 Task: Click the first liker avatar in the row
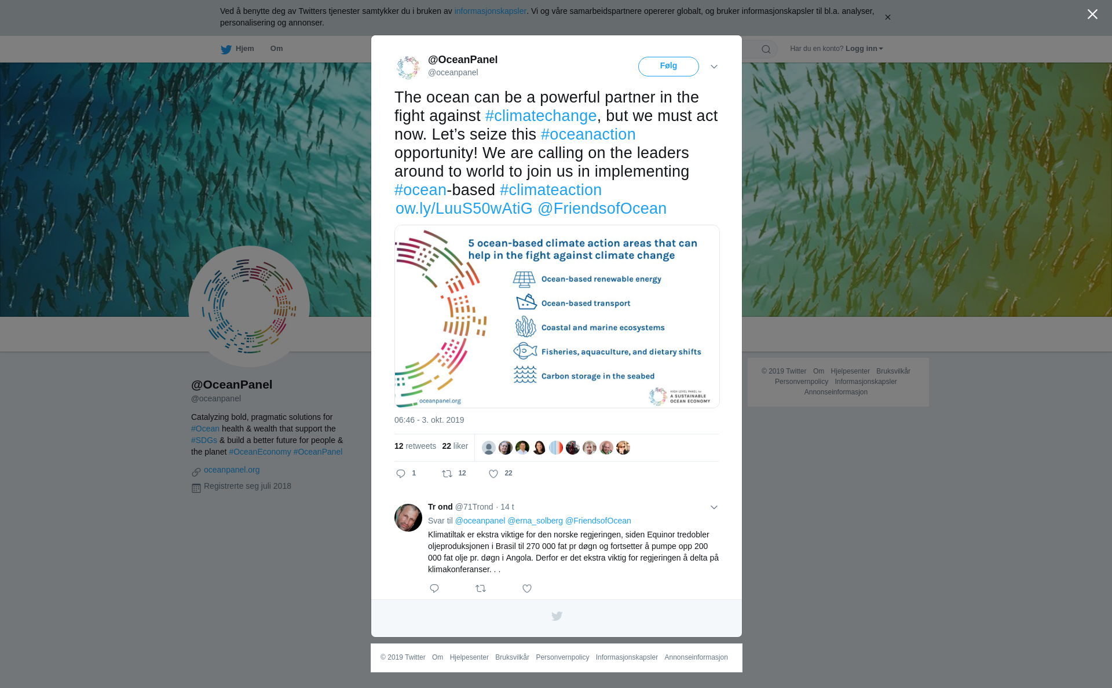(489, 448)
